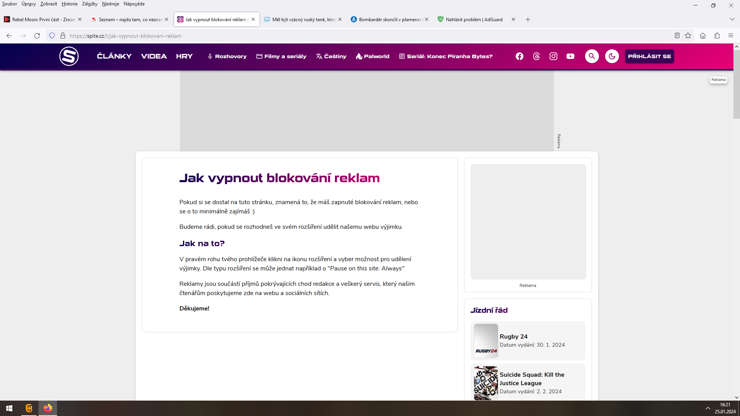Open the Záložky menu

pyautogui.click(x=89, y=4)
